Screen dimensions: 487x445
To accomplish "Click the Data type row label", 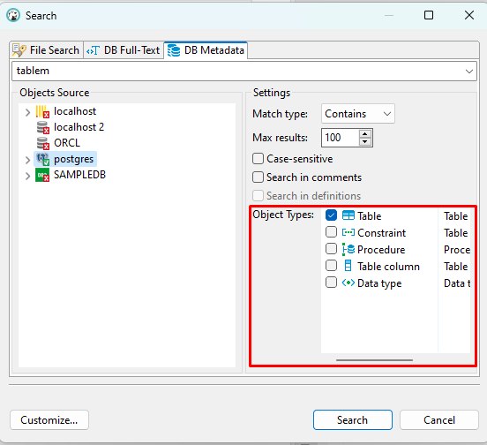I will pos(379,283).
